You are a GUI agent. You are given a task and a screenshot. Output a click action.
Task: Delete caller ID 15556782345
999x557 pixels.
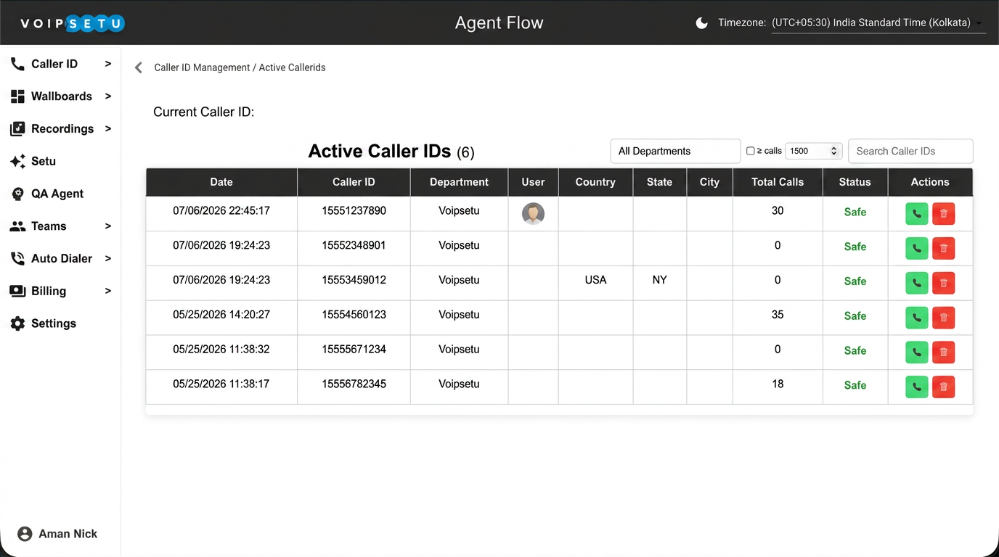pyautogui.click(x=943, y=387)
